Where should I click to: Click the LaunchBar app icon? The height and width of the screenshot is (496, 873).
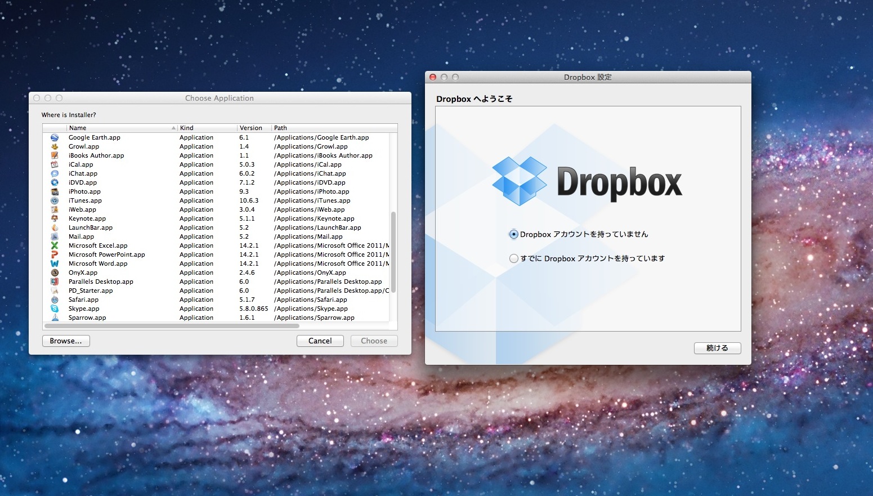[x=55, y=227]
